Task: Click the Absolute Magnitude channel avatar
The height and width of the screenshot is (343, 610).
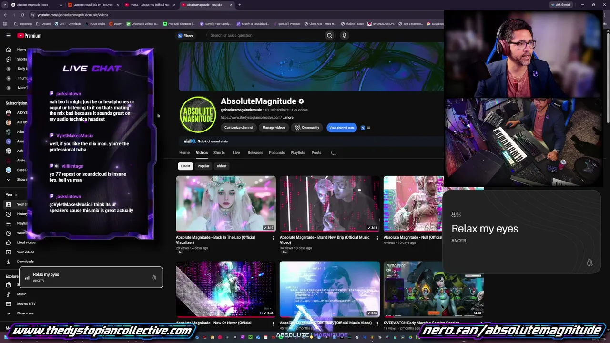Action: pyautogui.click(x=198, y=114)
